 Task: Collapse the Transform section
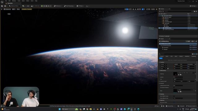160,62
